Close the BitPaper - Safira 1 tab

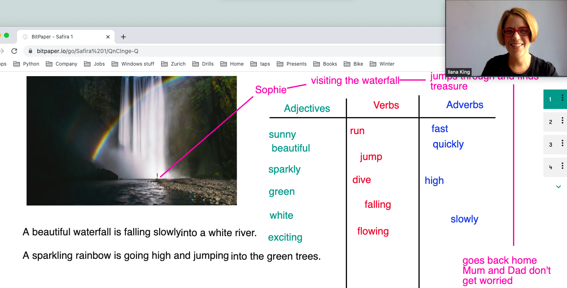click(x=108, y=37)
